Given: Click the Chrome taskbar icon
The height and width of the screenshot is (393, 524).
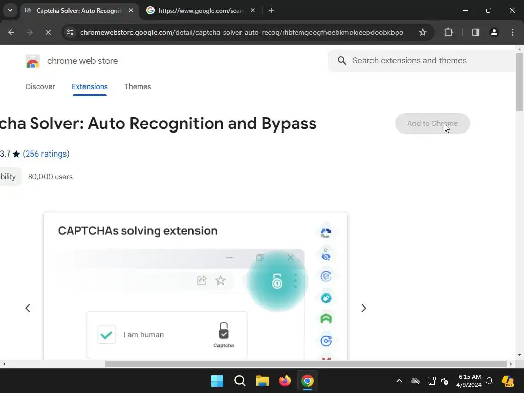Looking at the screenshot, I should [308, 381].
